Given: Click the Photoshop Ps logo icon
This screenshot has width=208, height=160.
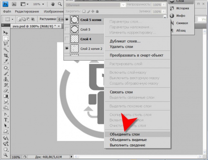Looking at the screenshot, I should (x=6, y=4).
